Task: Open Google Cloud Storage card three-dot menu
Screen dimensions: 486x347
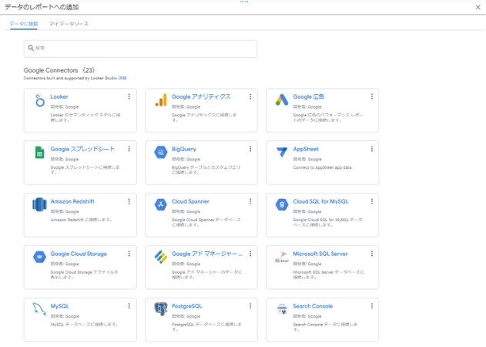Action: [129, 254]
